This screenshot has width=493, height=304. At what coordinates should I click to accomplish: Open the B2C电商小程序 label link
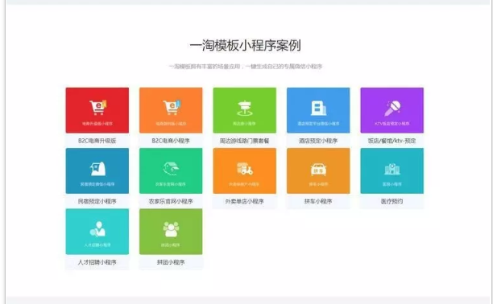tap(171, 141)
